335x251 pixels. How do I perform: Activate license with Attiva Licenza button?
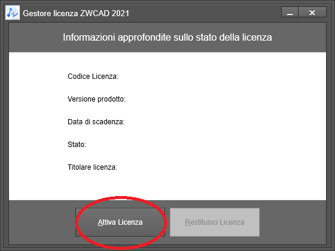[x=120, y=222]
